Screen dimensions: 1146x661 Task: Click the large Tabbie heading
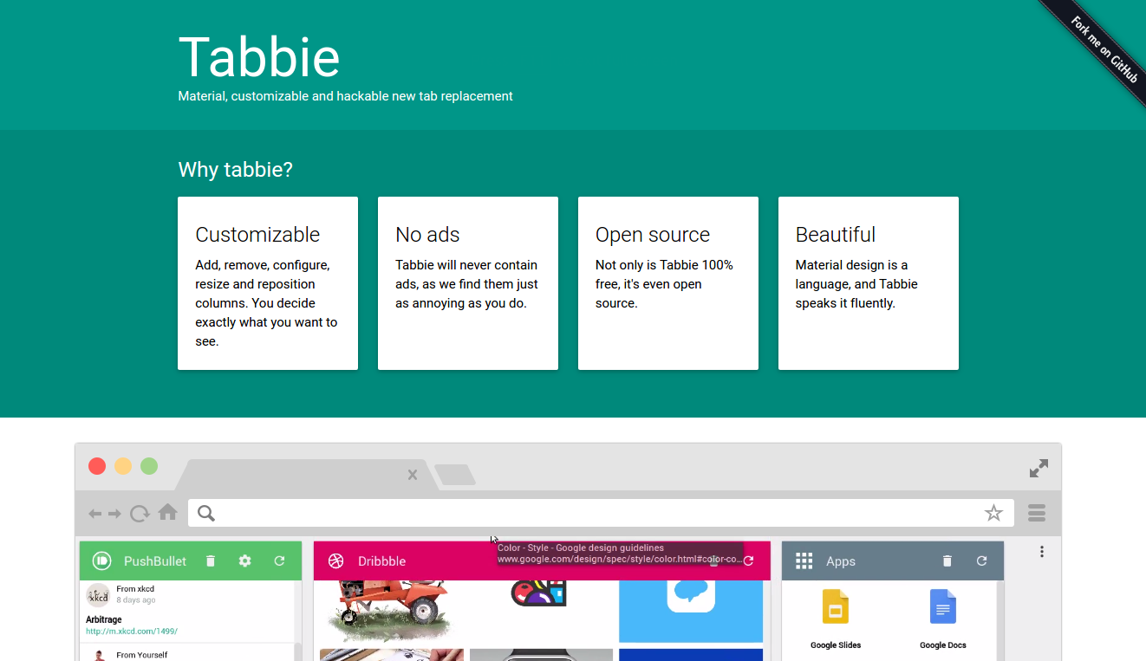259,57
